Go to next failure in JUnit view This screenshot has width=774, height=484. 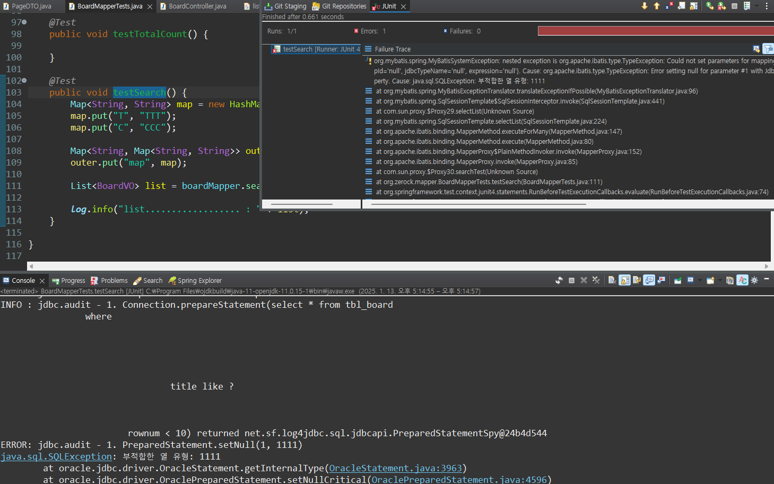coord(645,6)
